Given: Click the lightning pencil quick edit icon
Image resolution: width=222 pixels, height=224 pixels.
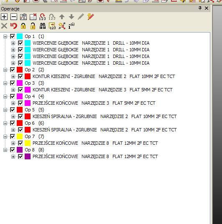Looking at the screenshot, I should (x=91, y=17).
